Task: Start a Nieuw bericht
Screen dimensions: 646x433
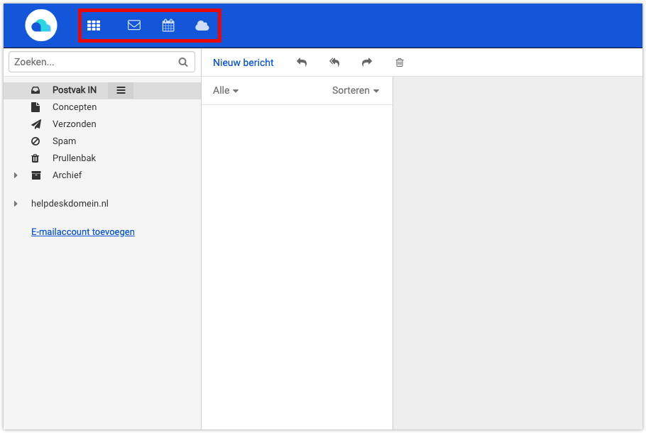Action: point(243,62)
